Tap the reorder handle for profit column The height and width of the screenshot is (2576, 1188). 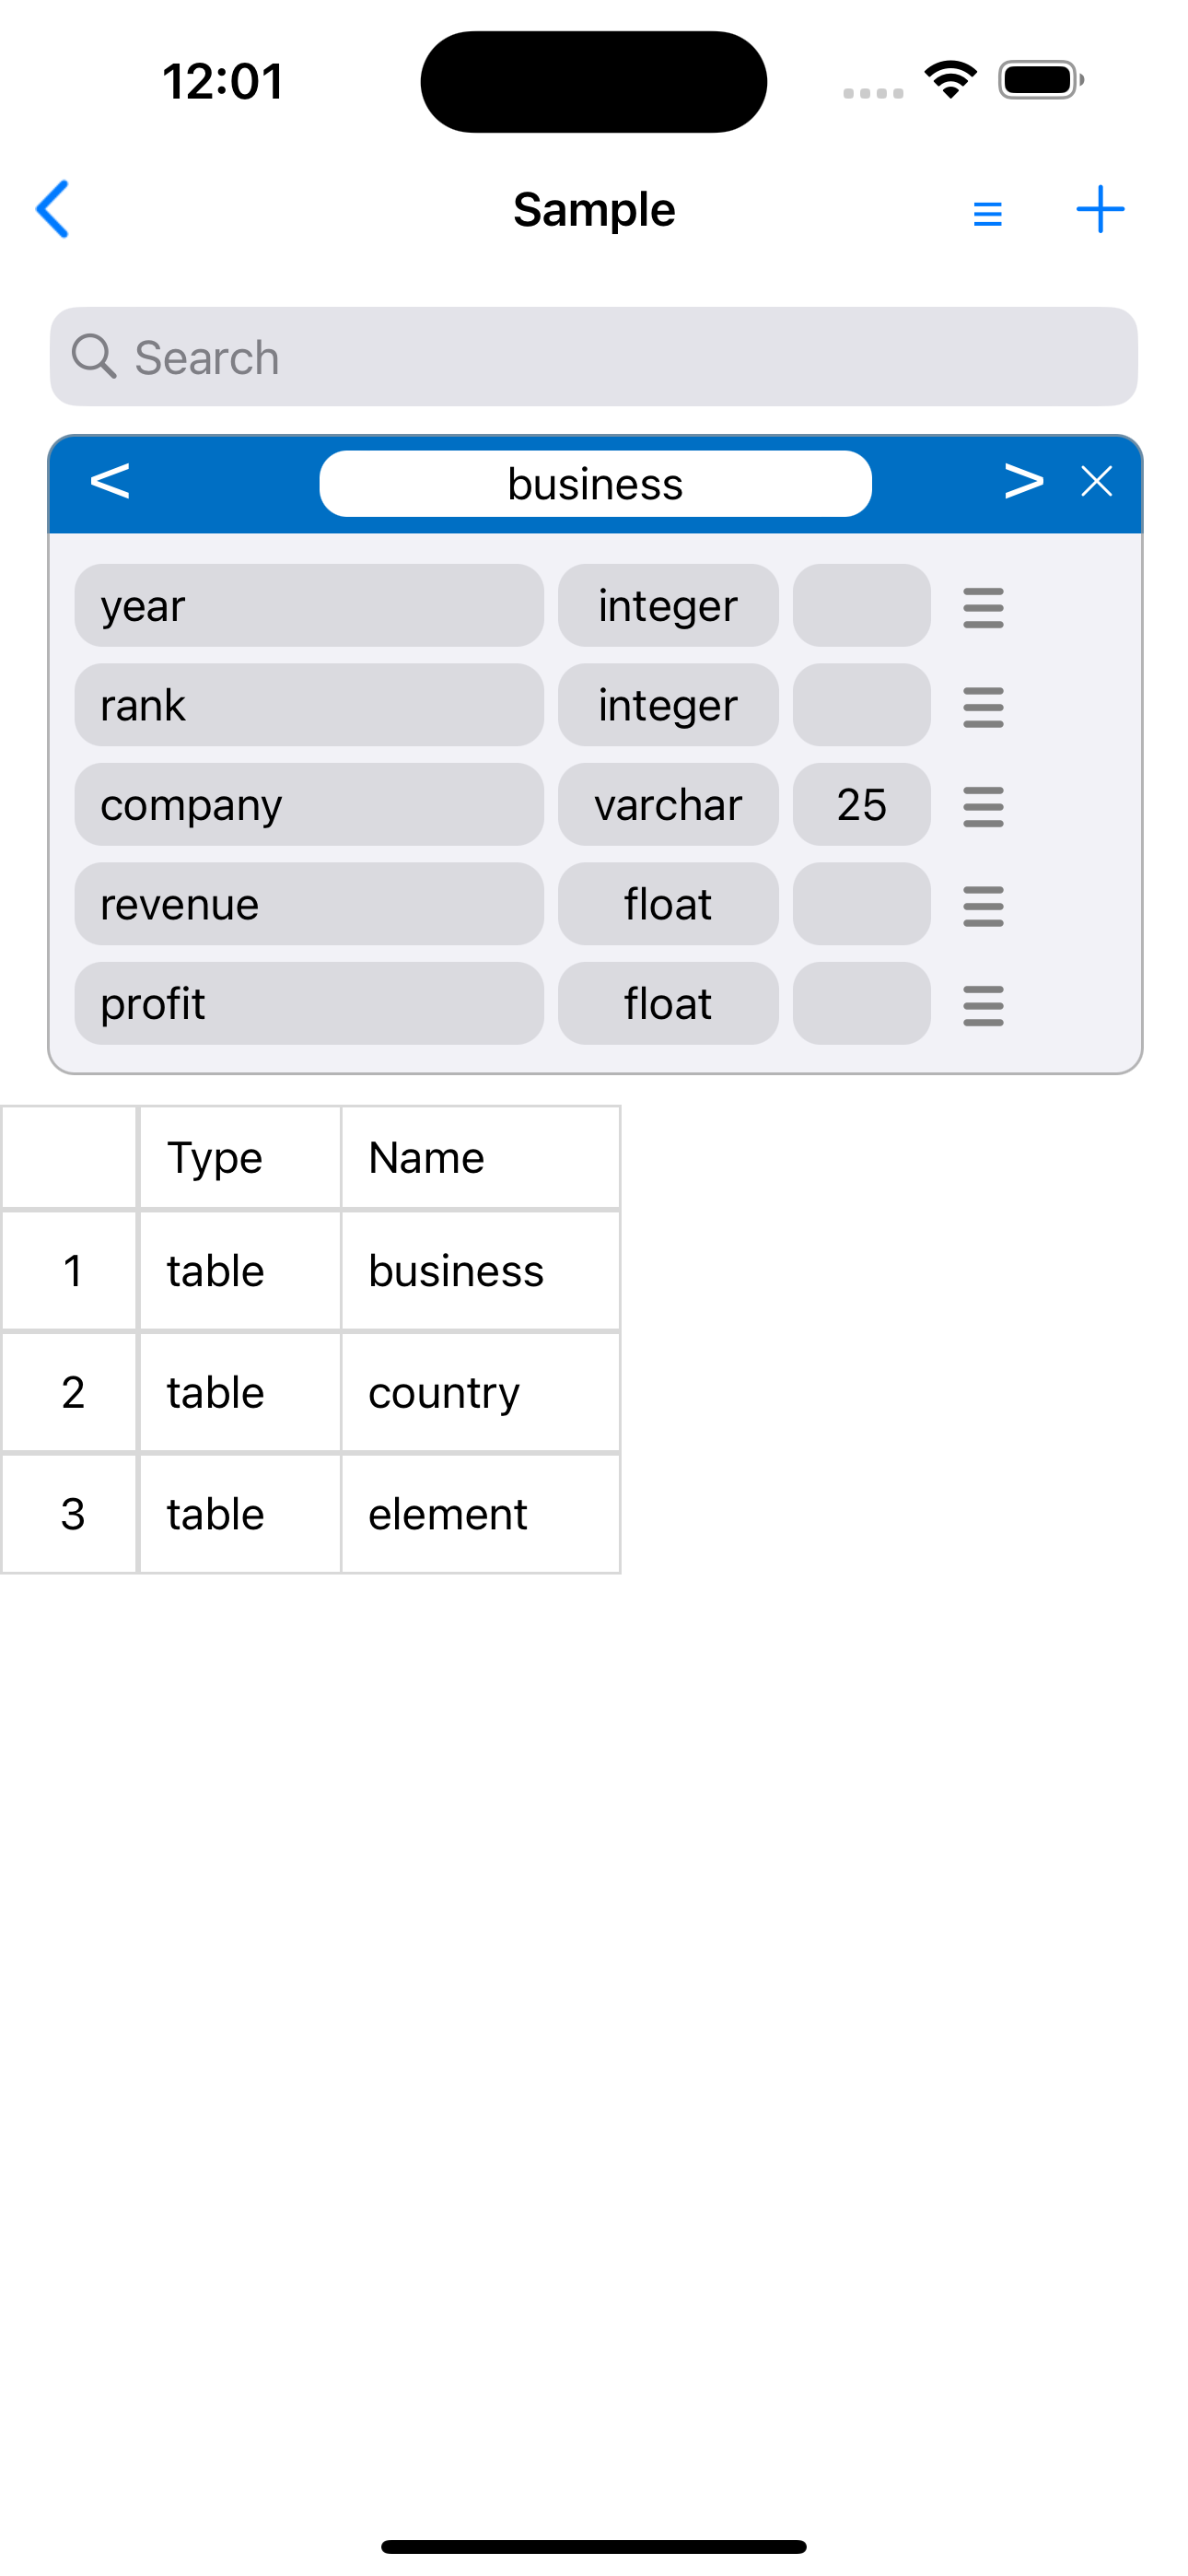(983, 1005)
